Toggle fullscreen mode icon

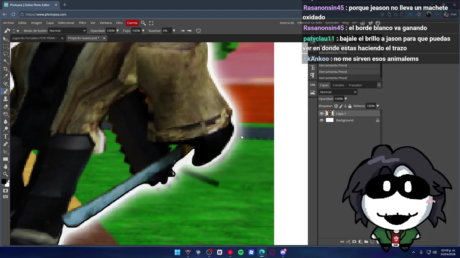coord(151,23)
